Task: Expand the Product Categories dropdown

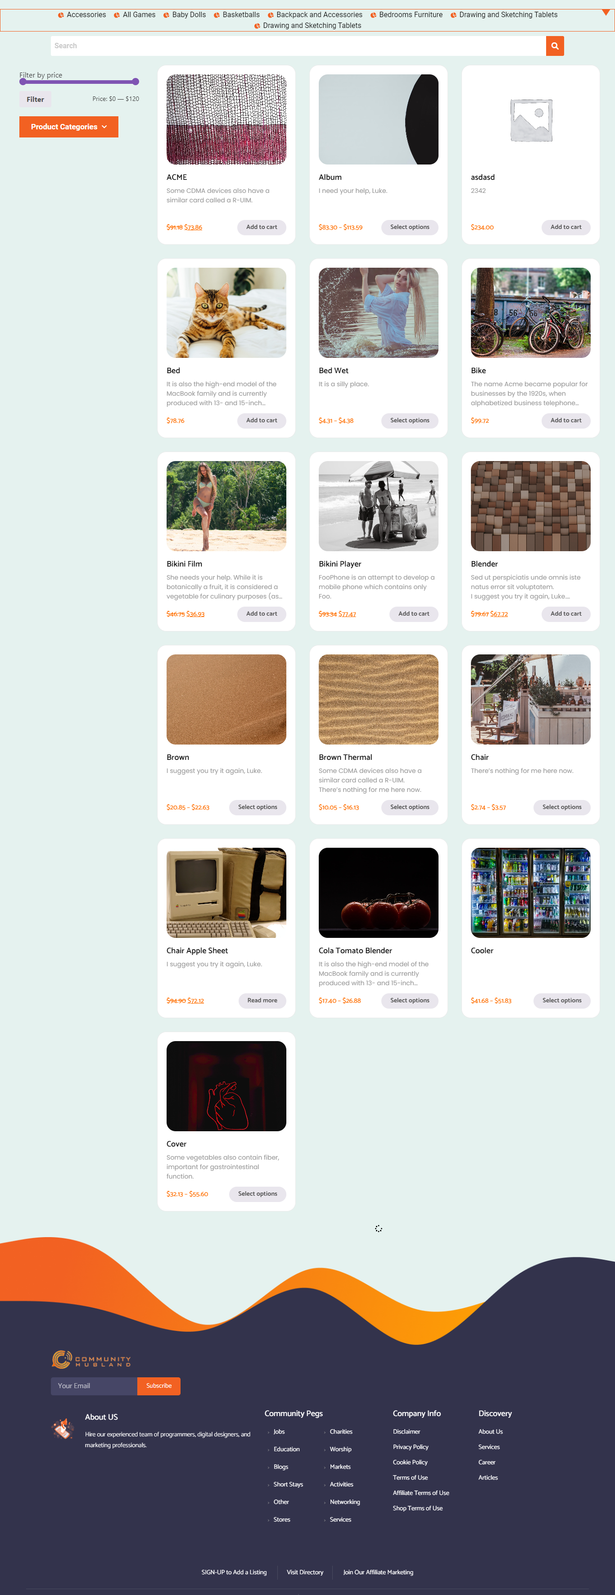Action: [69, 127]
